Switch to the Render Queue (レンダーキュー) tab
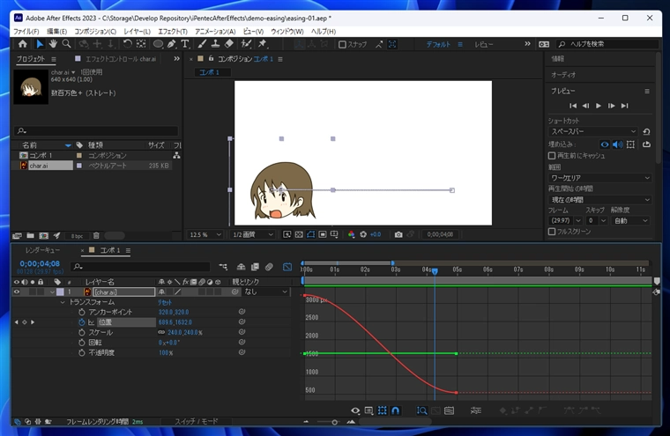The image size is (670, 436). [x=42, y=250]
